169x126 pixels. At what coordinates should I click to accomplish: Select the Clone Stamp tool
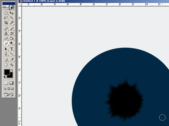coord(6,34)
